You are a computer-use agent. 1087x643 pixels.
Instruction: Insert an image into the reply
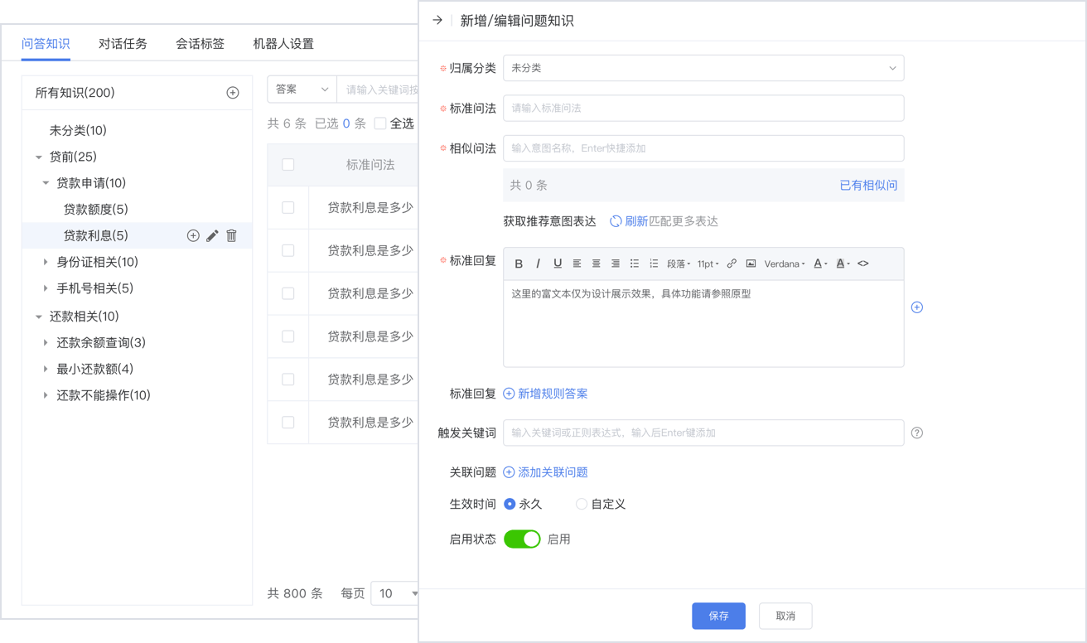pyautogui.click(x=751, y=263)
